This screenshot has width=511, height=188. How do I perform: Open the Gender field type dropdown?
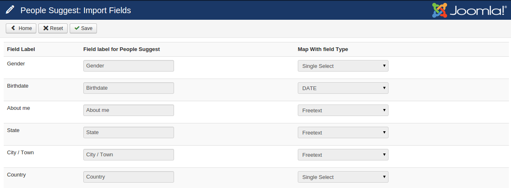[x=343, y=66]
